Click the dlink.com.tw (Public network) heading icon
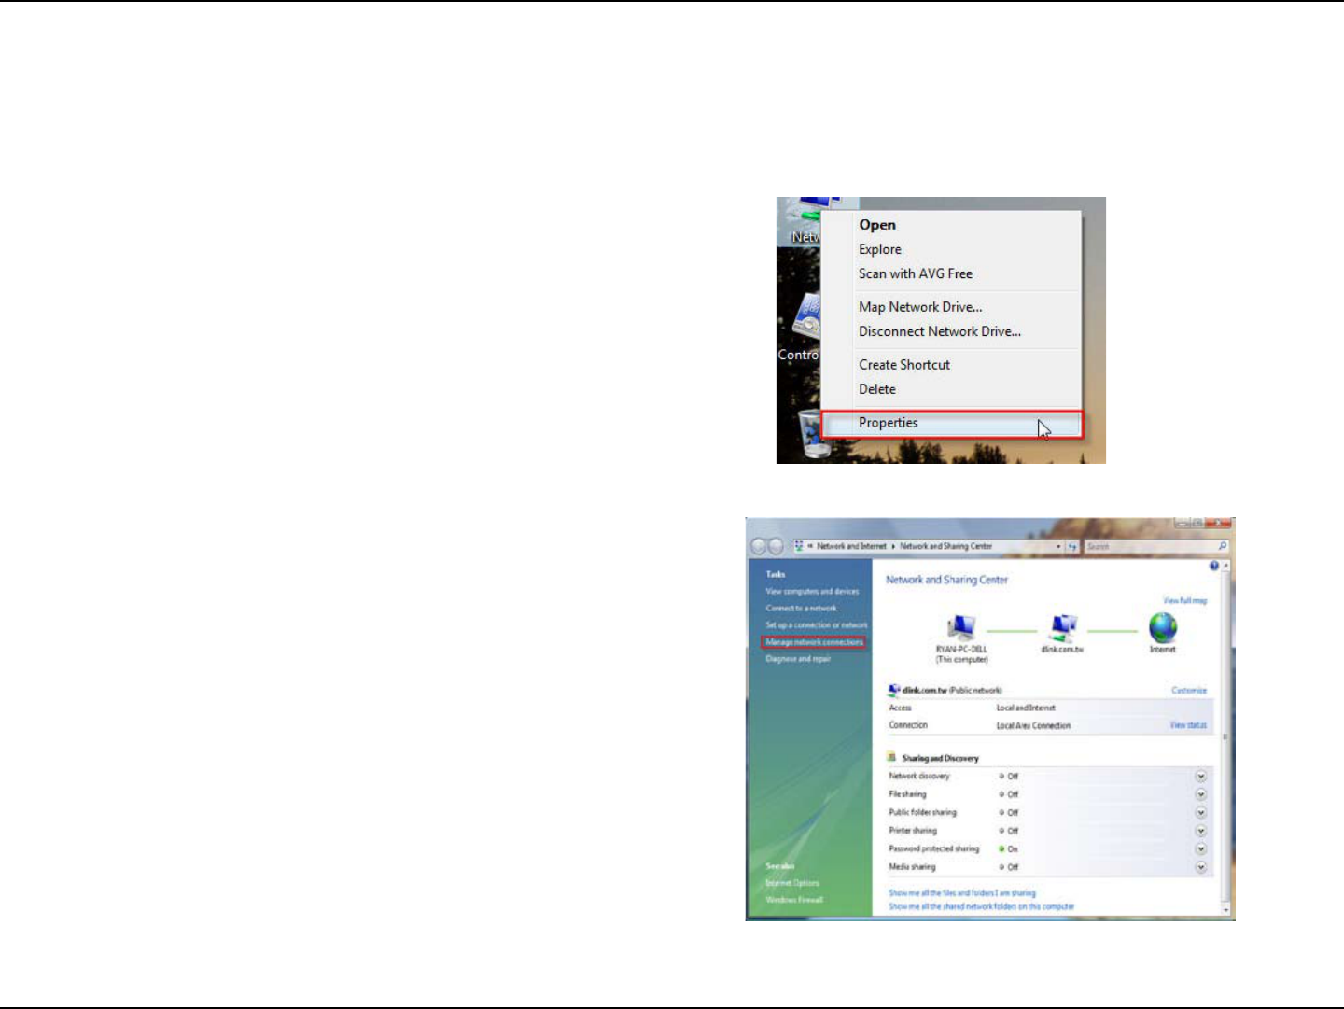 [x=894, y=690]
